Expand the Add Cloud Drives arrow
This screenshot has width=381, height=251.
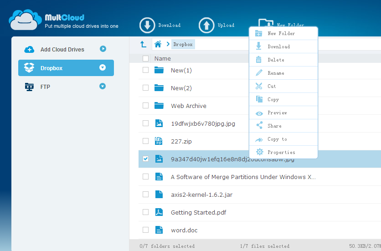(103, 49)
